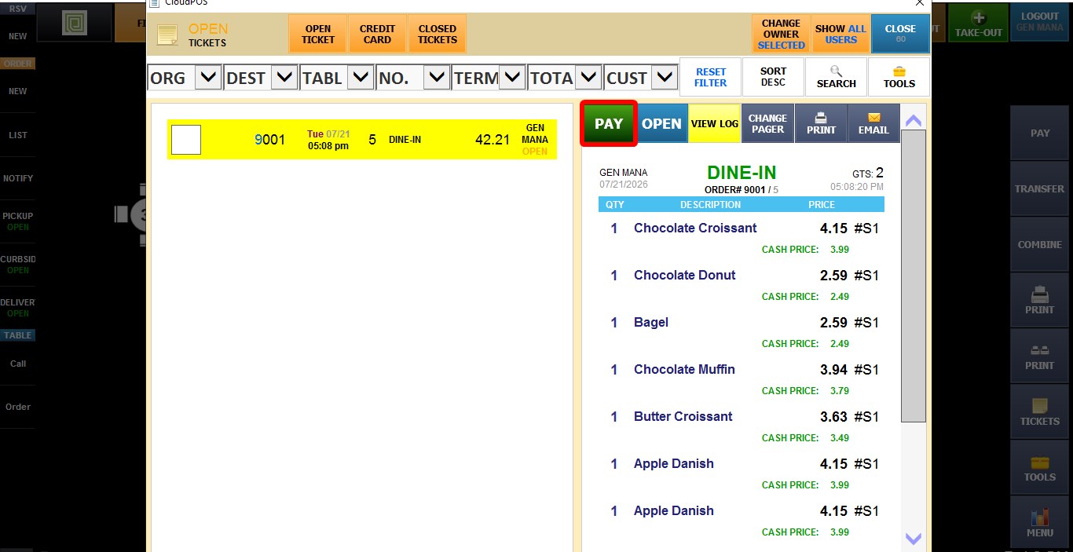Select the Chocolate Donut line item
Image resolution: width=1073 pixels, height=552 pixels.
click(741, 276)
